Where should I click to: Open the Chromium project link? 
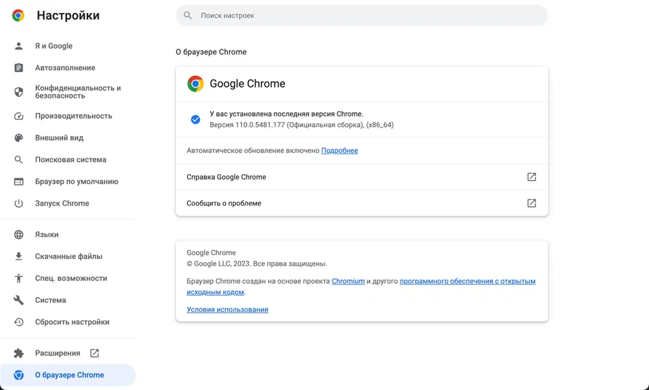pos(348,282)
